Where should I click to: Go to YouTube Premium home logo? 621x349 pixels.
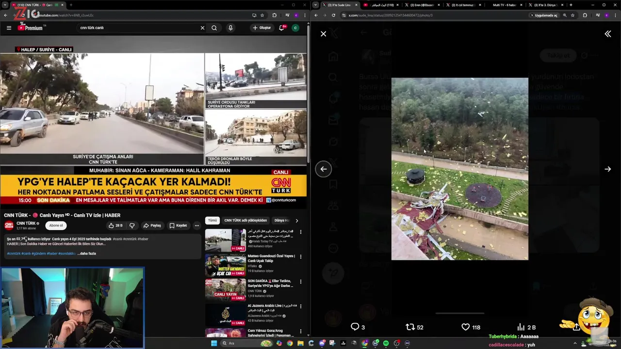pyautogui.click(x=31, y=28)
